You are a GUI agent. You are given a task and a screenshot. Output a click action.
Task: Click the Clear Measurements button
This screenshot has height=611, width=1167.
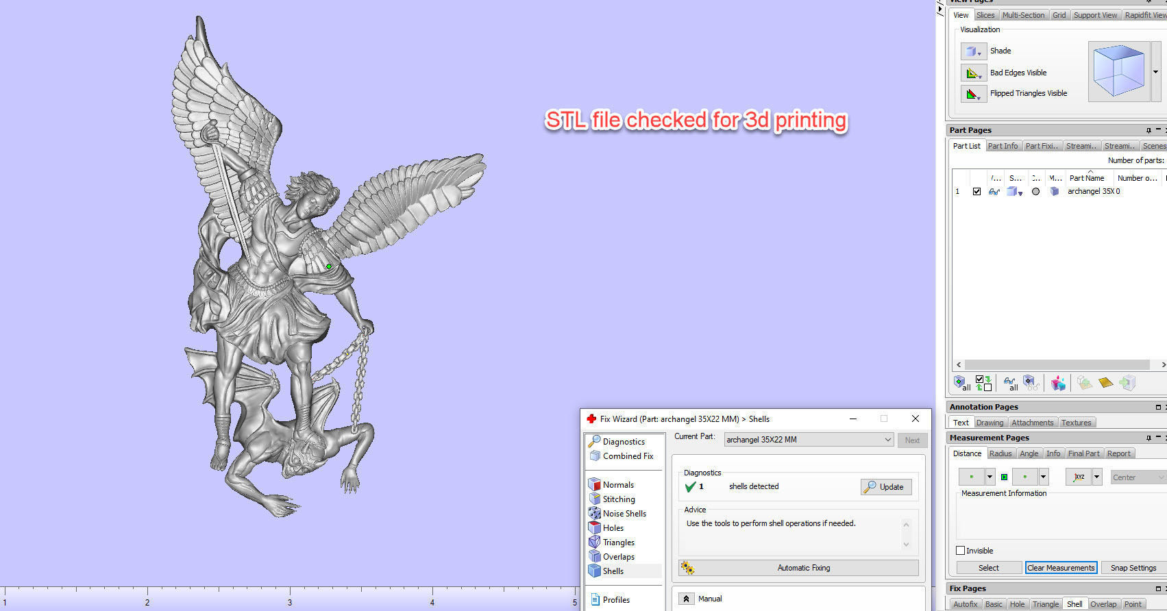(x=1061, y=568)
